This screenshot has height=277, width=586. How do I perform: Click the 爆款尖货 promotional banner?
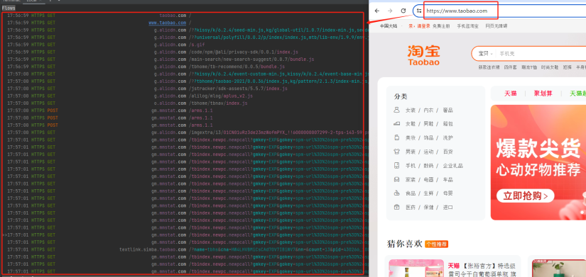pos(538,162)
